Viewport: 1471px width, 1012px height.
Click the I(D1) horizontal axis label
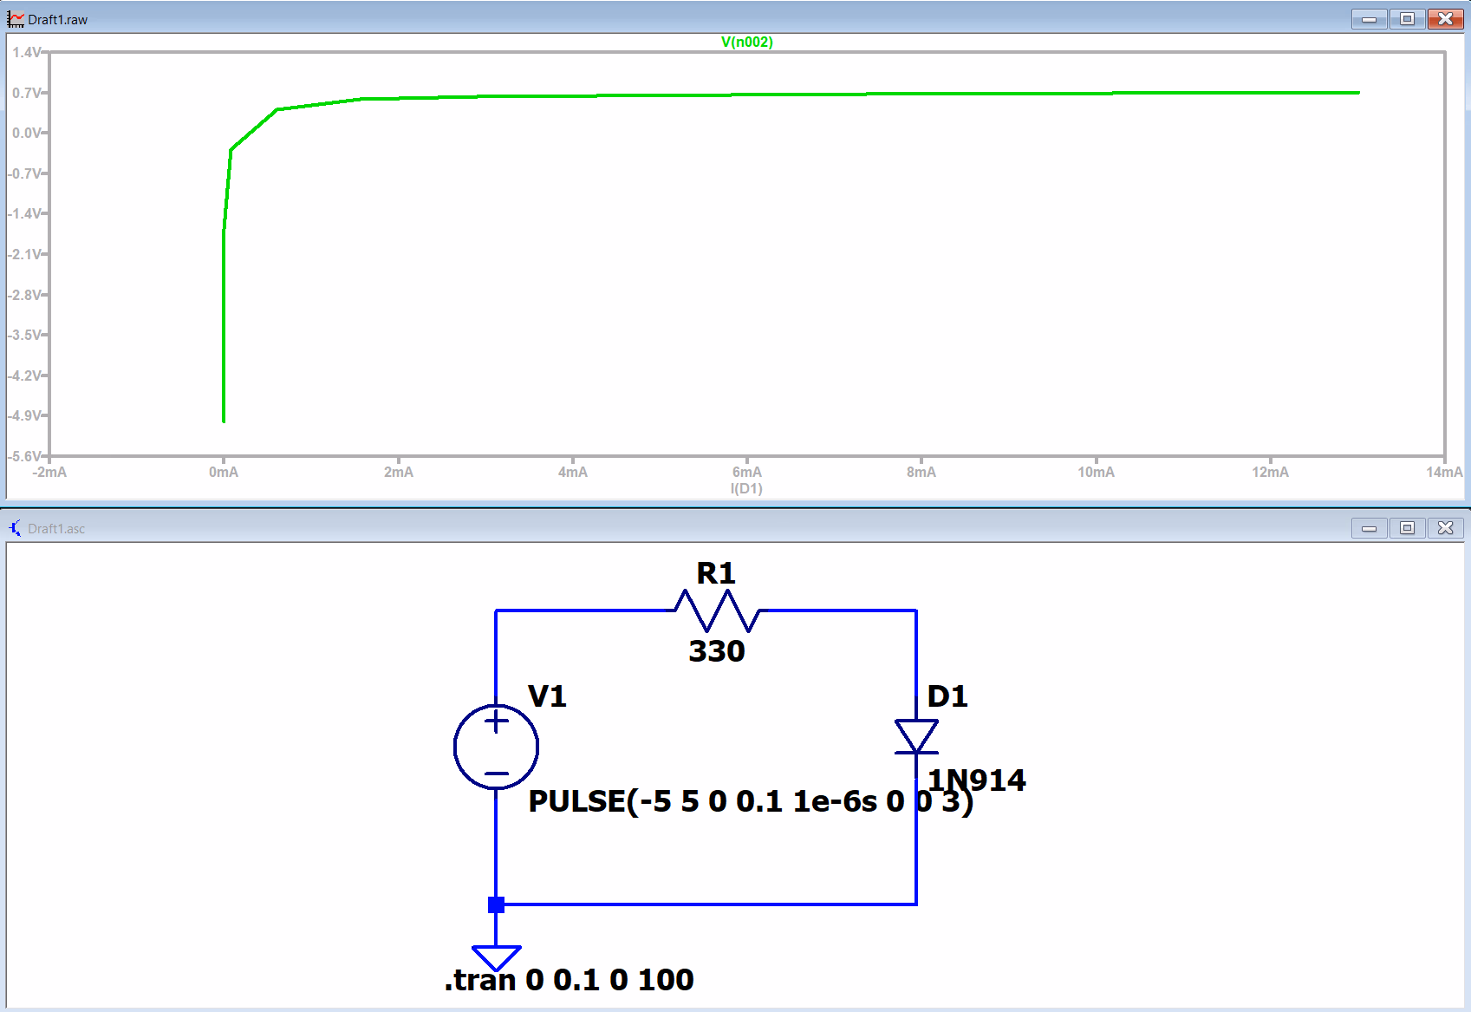point(746,488)
